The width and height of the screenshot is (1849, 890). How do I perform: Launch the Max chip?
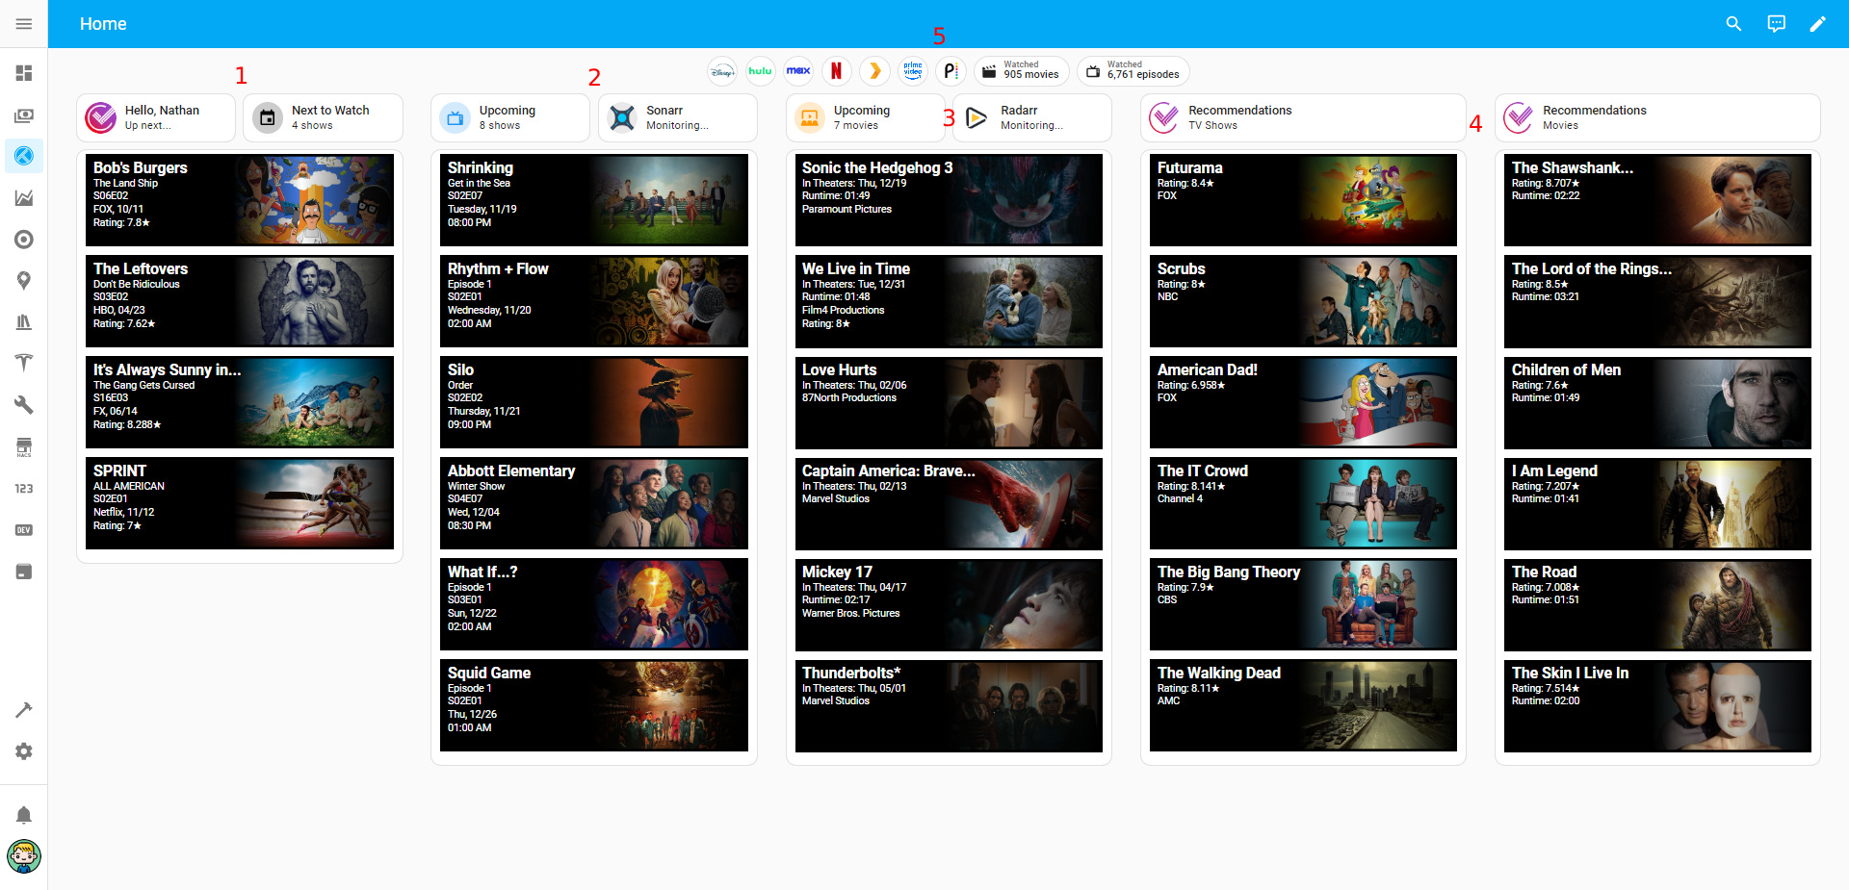click(x=798, y=71)
